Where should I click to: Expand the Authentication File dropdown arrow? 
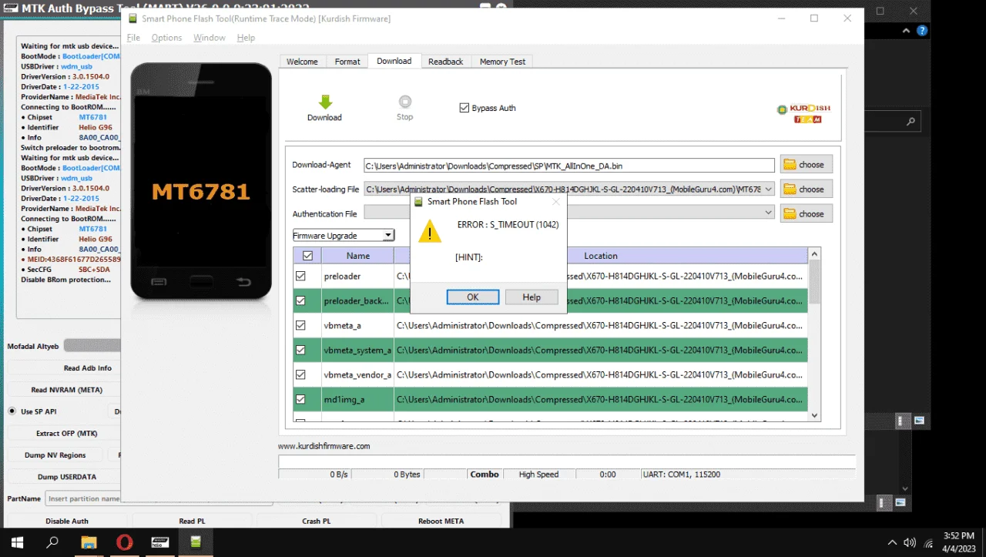[x=767, y=212]
